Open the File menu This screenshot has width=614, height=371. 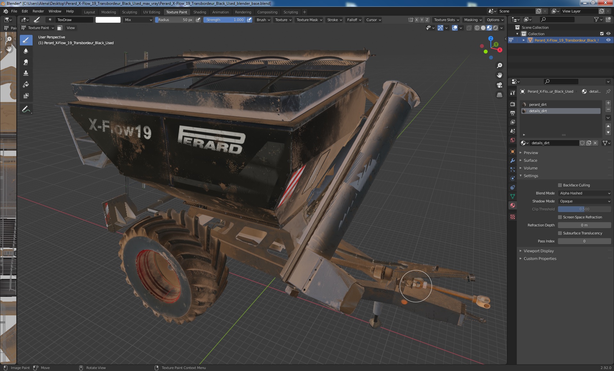click(14, 11)
